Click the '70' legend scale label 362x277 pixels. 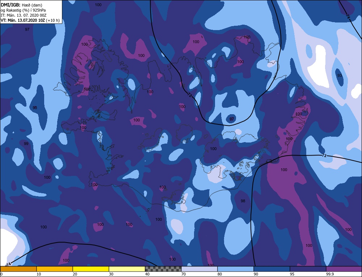184,274
